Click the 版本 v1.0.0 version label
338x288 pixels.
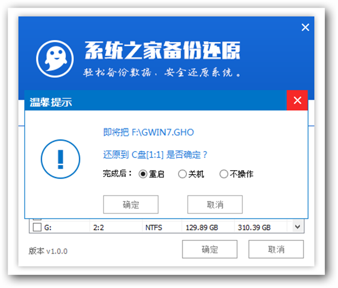click(48, 250)
